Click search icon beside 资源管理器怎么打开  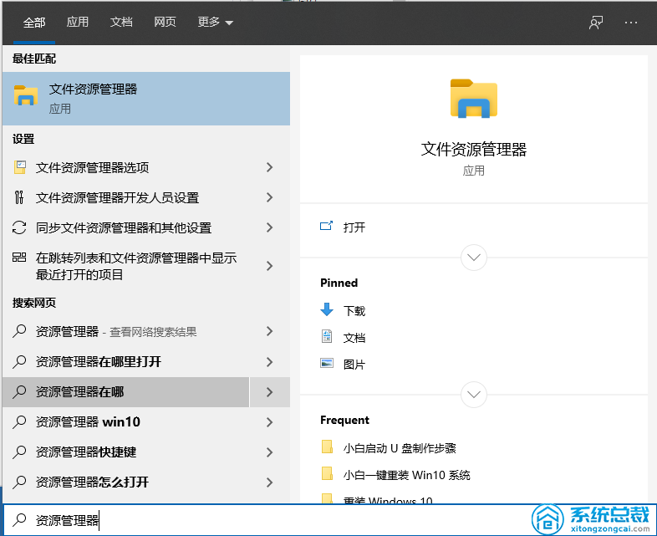point(19,482)
